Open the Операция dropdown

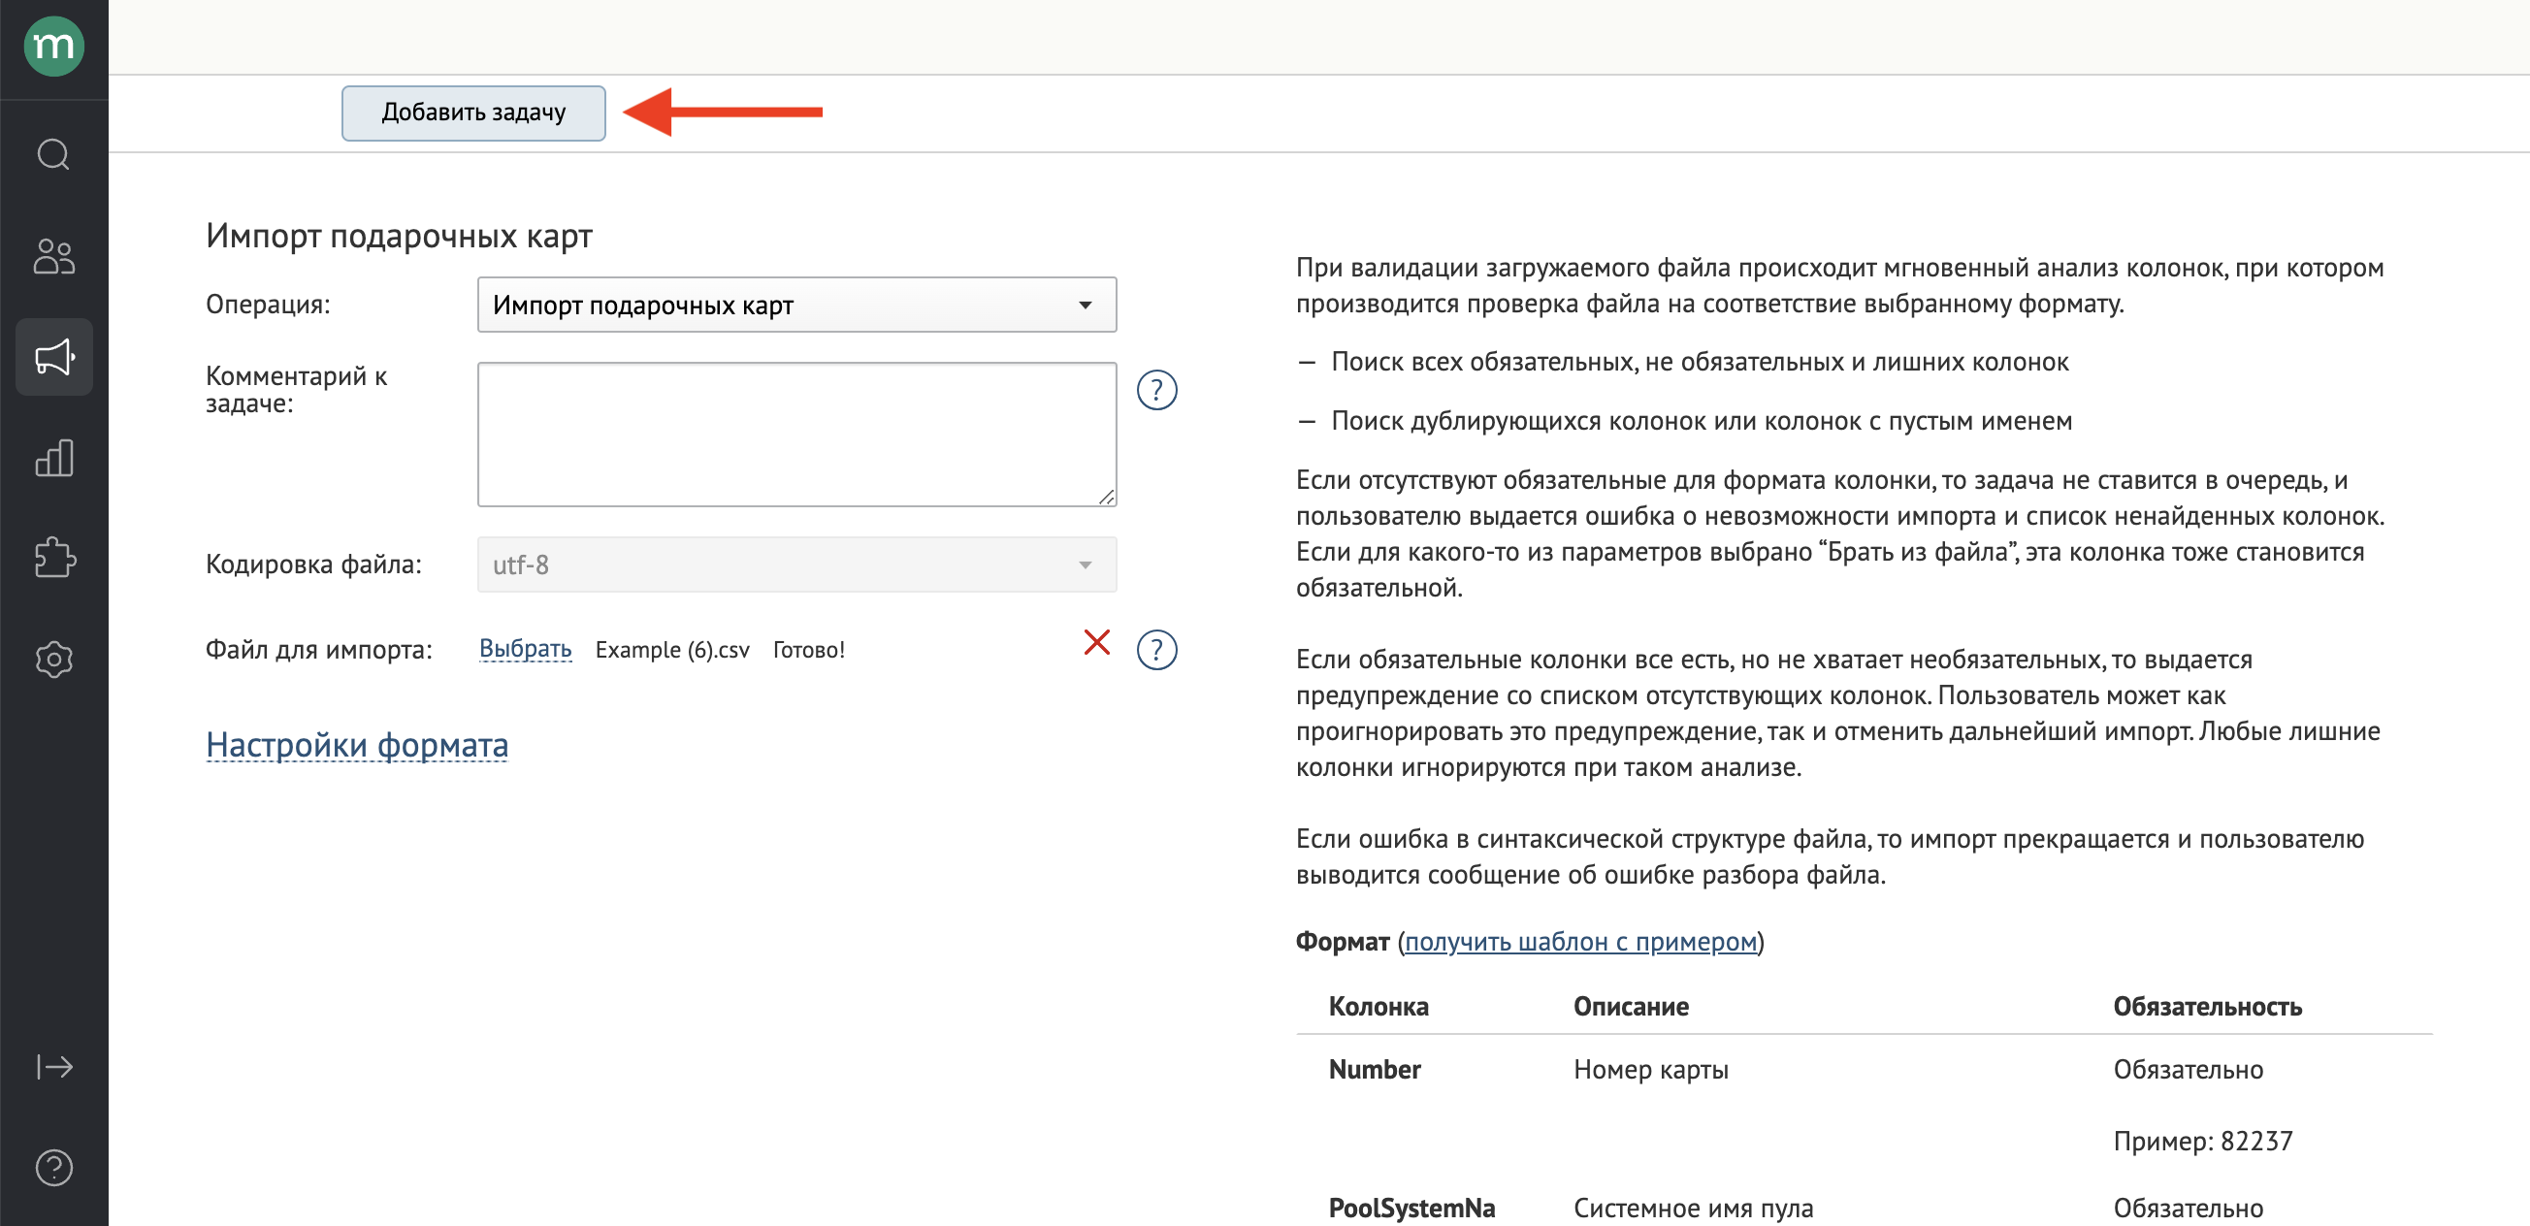[796, 305]
